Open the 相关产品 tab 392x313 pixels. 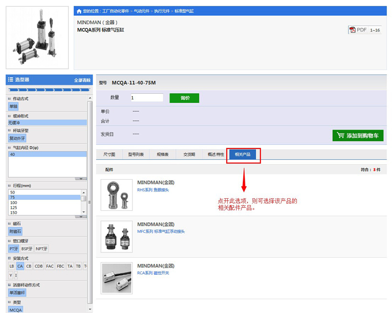[x=242, y=154]
